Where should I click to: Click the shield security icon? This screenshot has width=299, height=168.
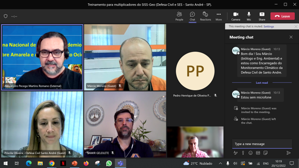click(6, 16)
